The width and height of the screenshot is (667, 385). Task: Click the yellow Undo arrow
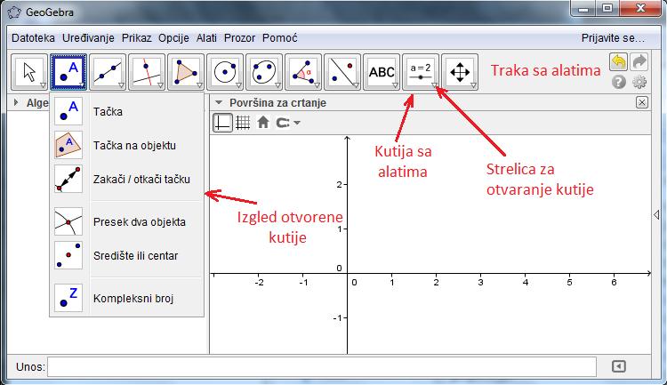click(x=618, y=62)
